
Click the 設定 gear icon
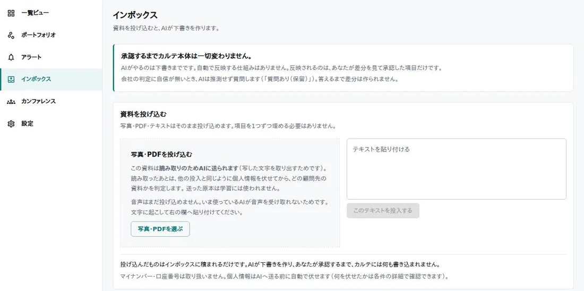(11, 124)
